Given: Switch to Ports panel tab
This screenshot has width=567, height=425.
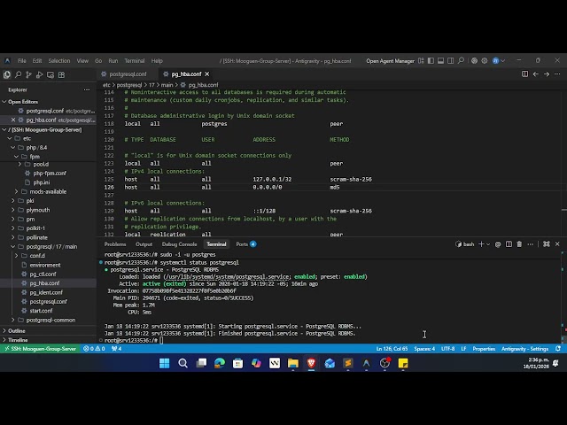Looking at the screenshot, I should [x=245, y=244].
